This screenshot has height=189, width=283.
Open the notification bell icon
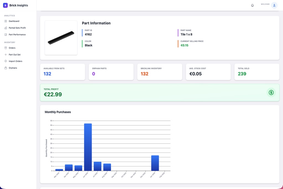point(252,5)
